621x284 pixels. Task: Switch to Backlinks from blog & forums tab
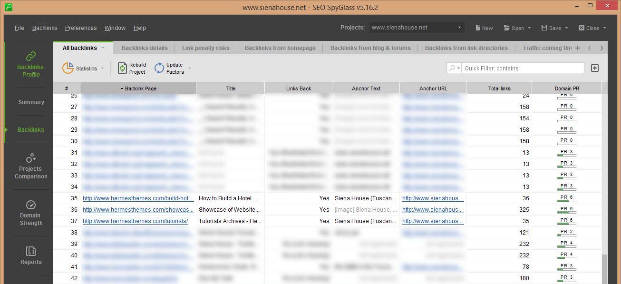pos(370,48)
